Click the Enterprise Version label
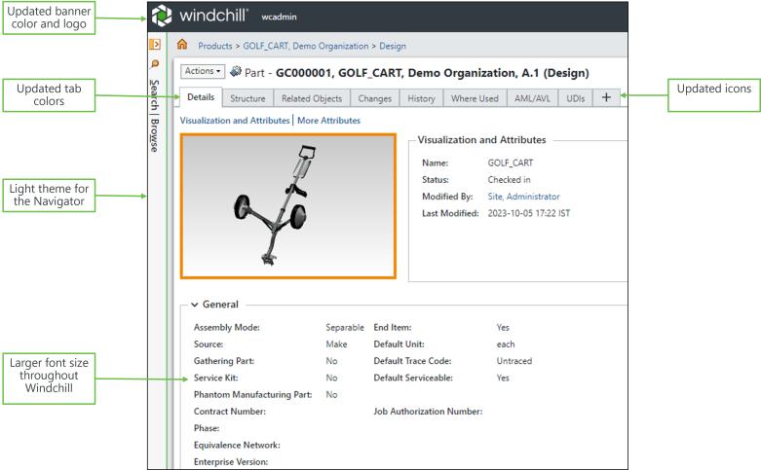761x470 pixels. coord(231,462)
